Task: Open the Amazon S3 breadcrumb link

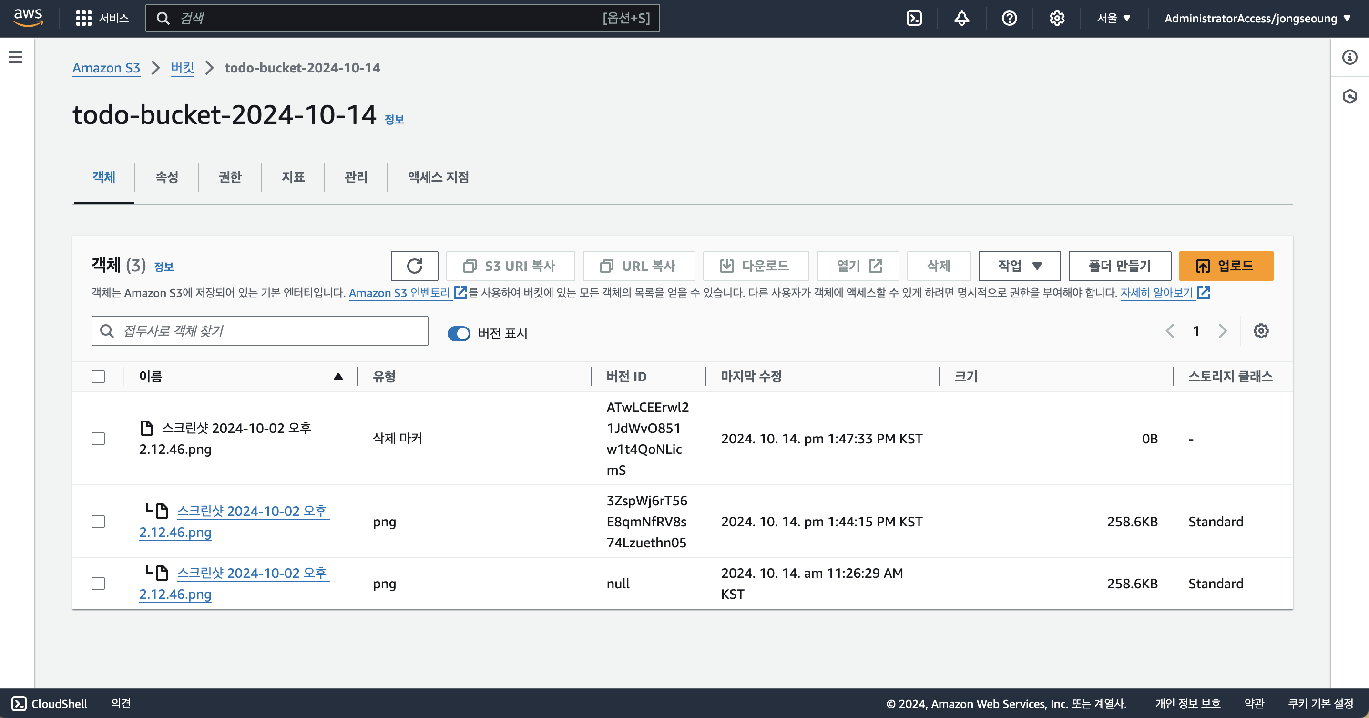Action: [106, 68]
